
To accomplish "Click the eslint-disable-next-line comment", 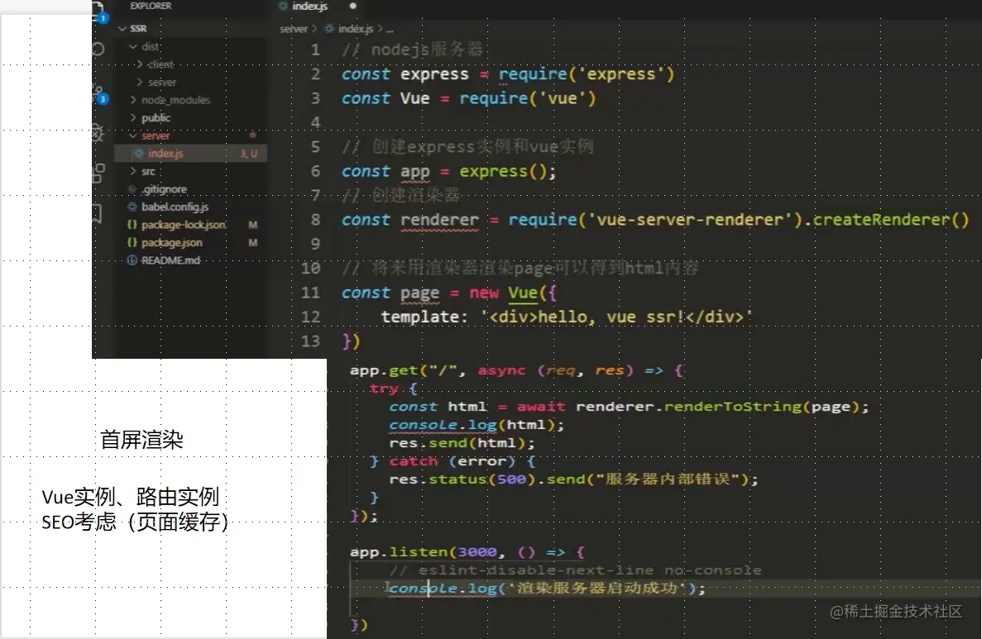I will [575, 570].
